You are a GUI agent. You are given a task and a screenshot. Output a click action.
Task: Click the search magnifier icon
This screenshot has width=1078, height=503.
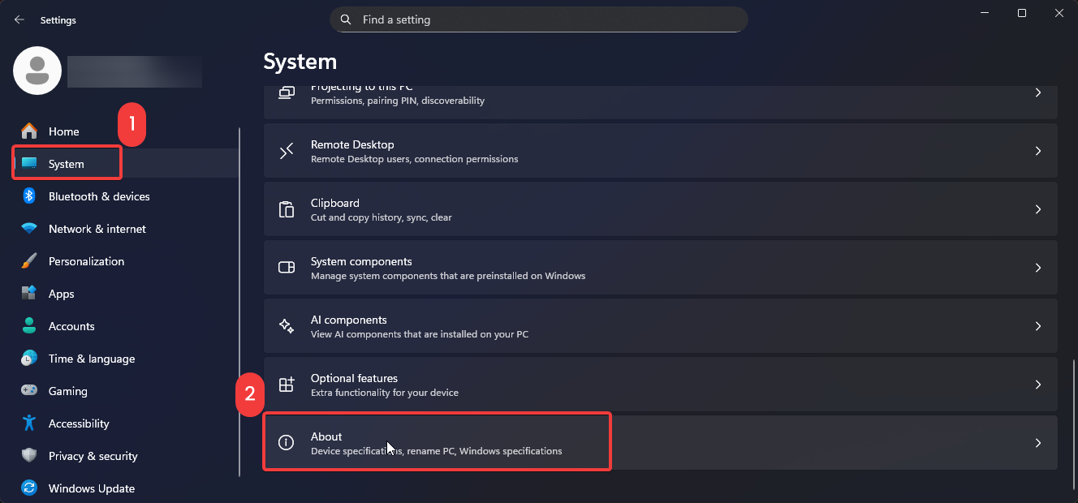[346, 19]
